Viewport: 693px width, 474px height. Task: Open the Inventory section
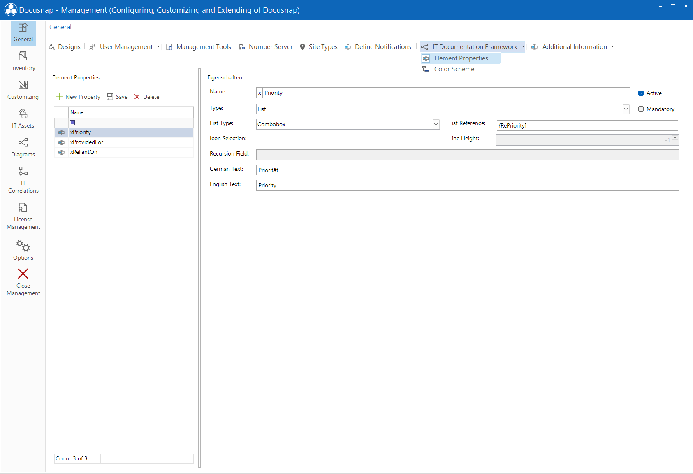[23, 61]
